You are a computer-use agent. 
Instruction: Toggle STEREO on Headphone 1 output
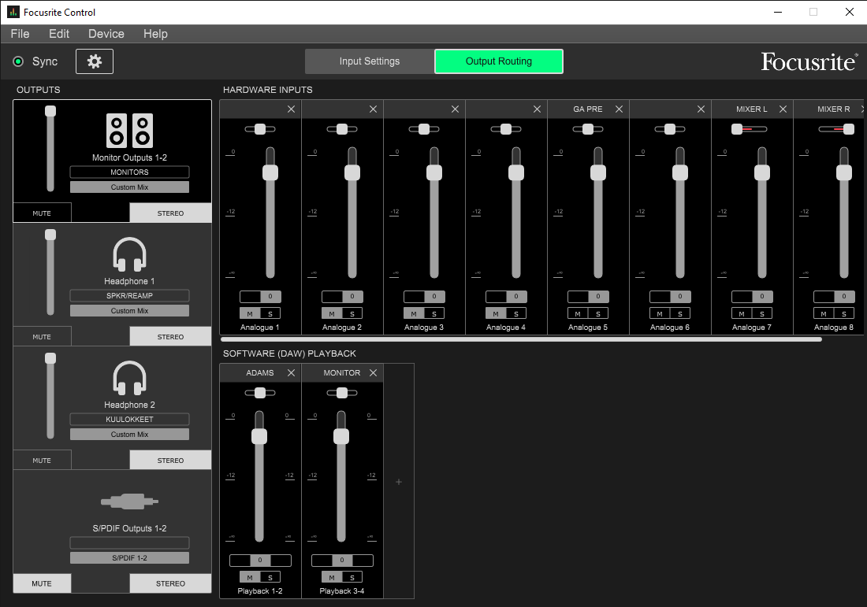[170, 337]
